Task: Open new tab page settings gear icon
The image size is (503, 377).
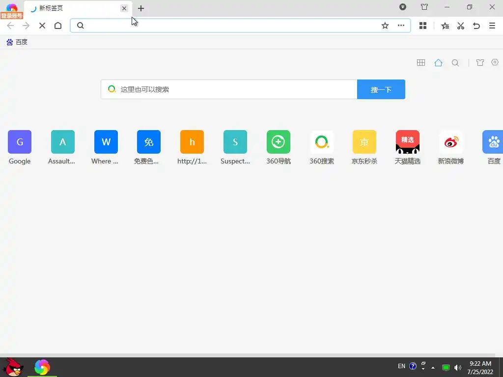Action: pos(495,62)
